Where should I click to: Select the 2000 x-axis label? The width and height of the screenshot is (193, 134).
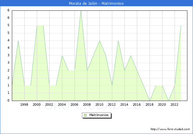coord(37,105)
